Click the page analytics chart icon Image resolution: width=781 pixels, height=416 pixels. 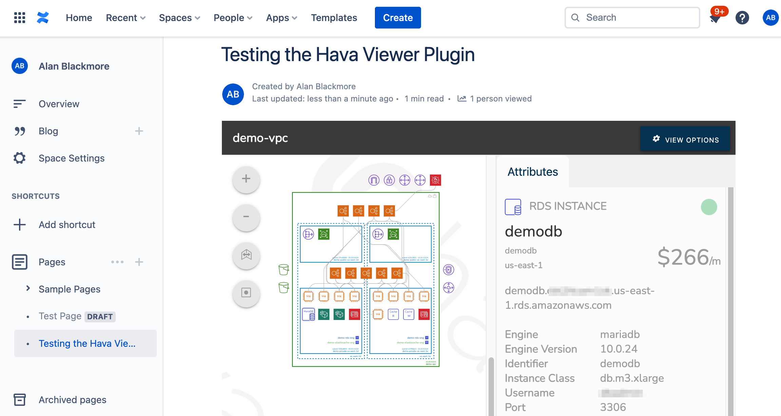(462, 98)
